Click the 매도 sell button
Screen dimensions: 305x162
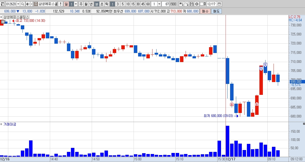pyautogui.click(x=216, y=11)
